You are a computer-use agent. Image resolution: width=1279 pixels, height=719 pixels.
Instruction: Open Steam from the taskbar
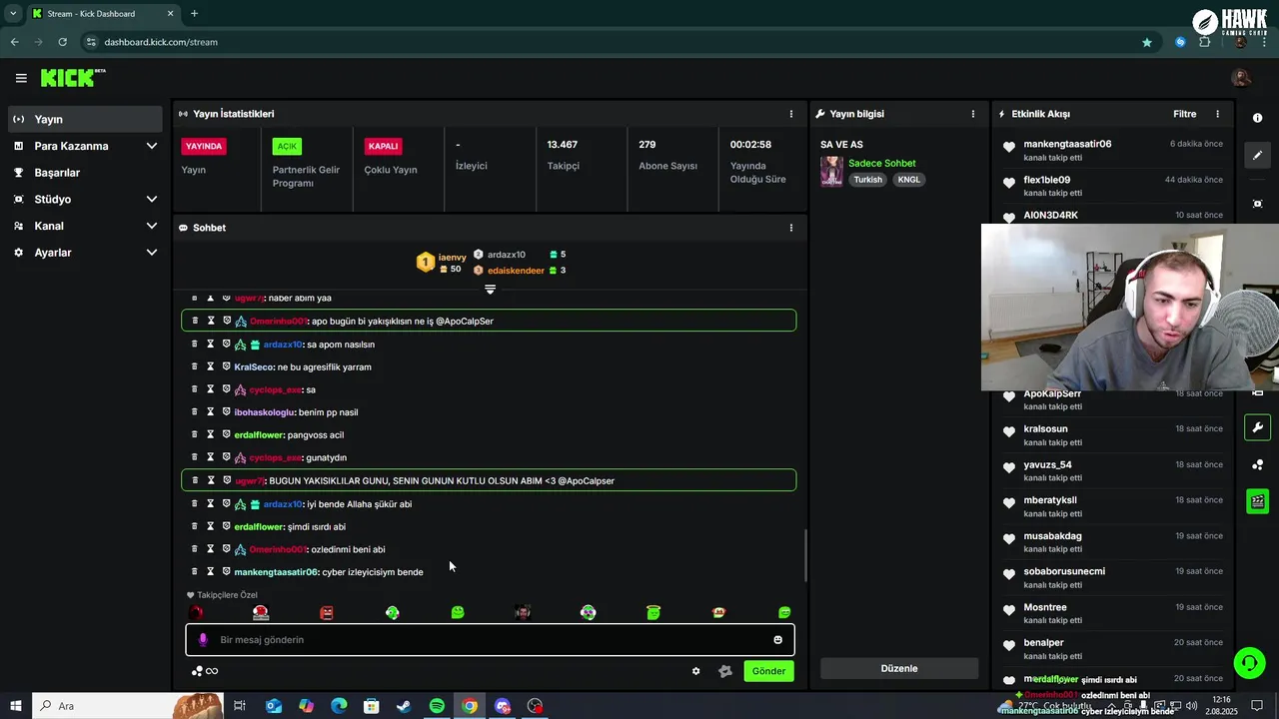click(x=404, y=706)
